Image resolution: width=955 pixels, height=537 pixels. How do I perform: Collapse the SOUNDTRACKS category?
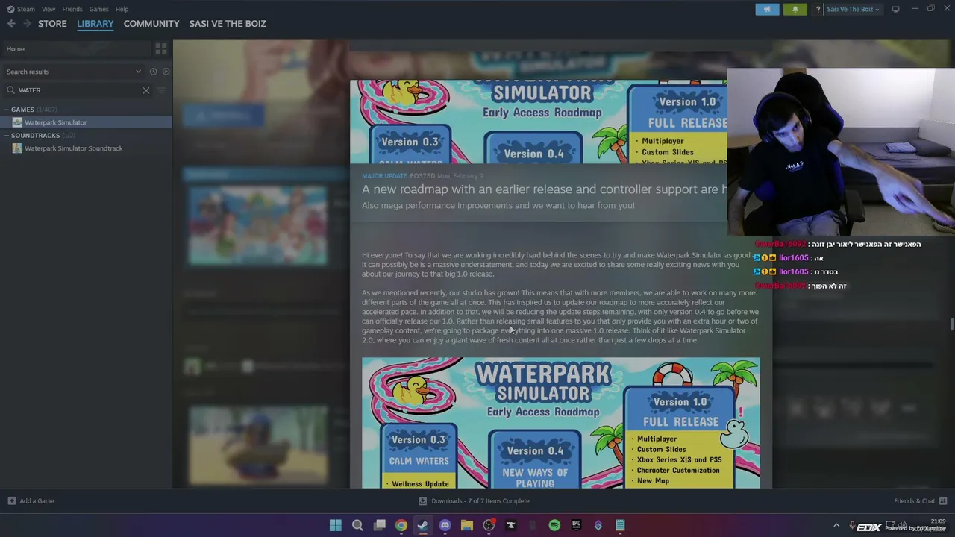click(6, 136)
